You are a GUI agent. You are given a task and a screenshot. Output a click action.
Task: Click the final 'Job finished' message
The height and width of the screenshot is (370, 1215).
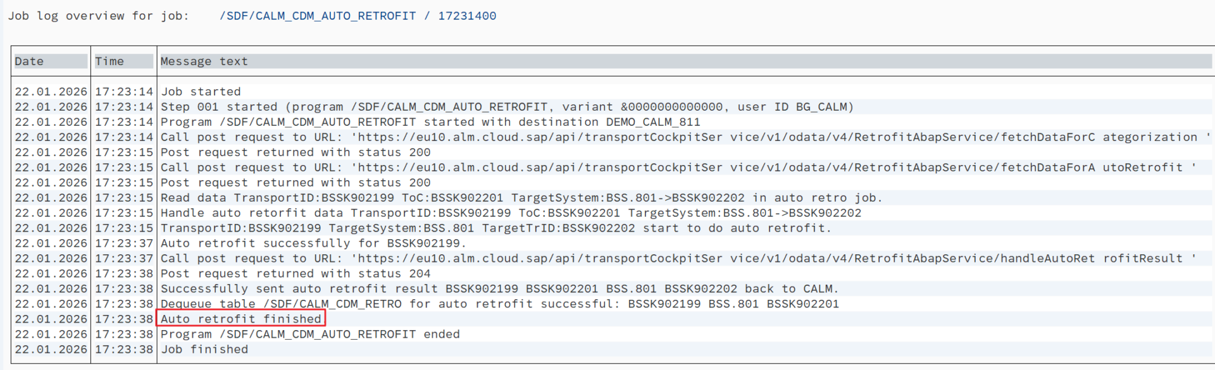204,350
